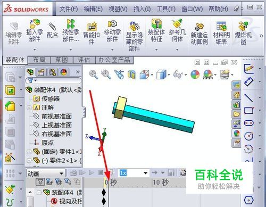266x207 pixels.
Task: Open the 插入(I) menu
Action: 142,9
